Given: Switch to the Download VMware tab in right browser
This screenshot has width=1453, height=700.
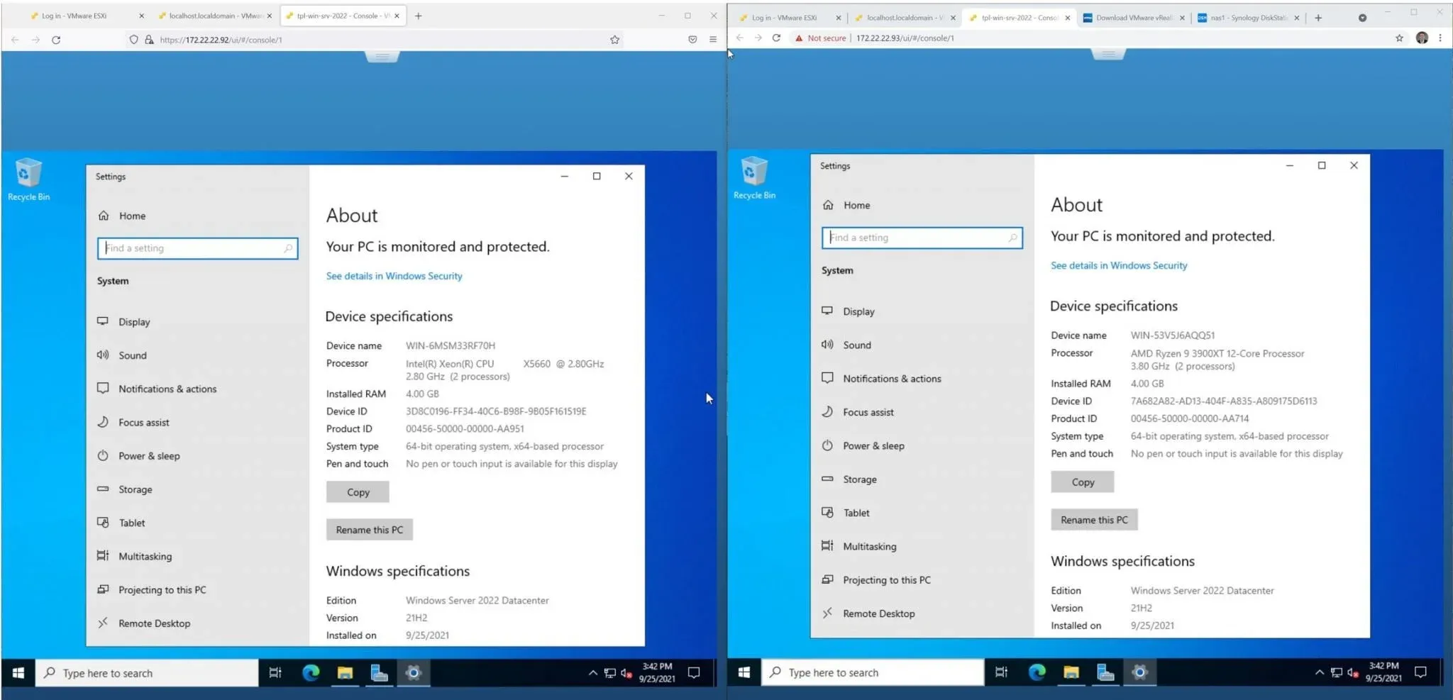Looking at the screenshot, I should coord(1134,18).
